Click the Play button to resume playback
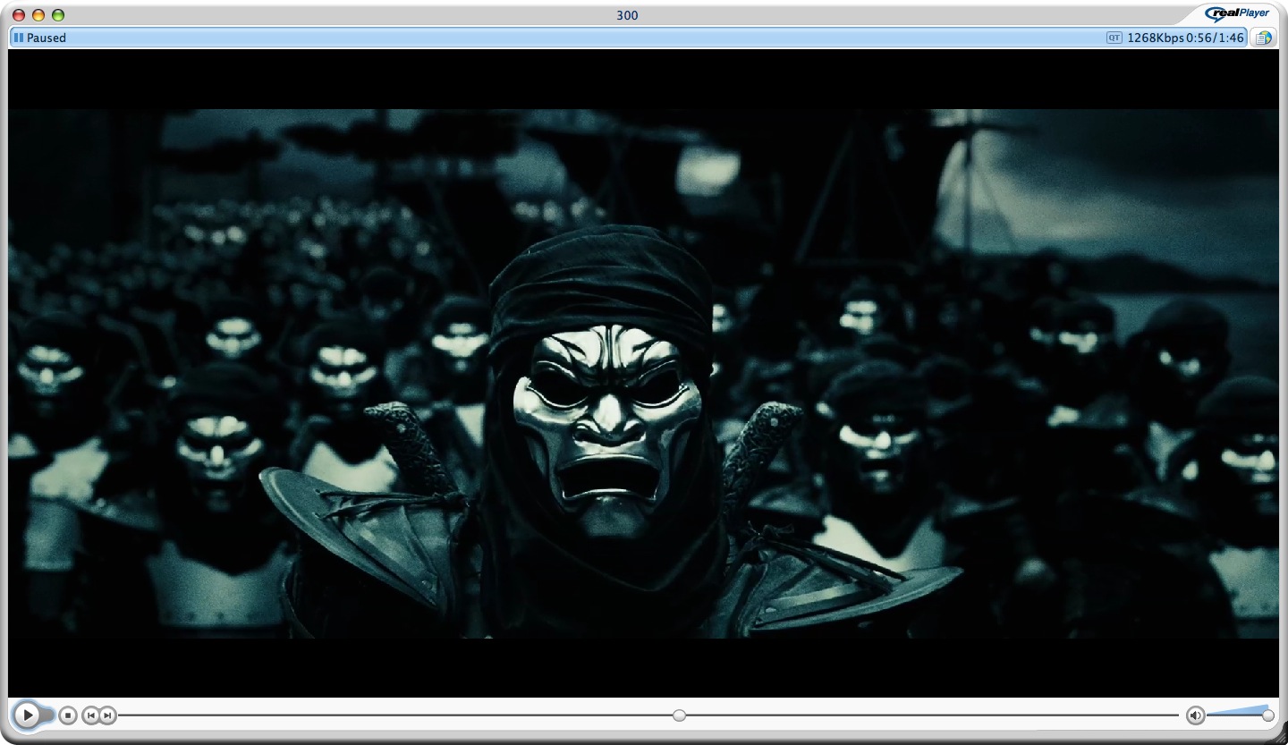This screenshot has height=745, width=1288. (28, 715)
